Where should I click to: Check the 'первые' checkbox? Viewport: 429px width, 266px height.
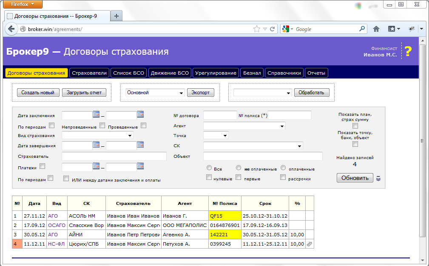pos(238,177)
